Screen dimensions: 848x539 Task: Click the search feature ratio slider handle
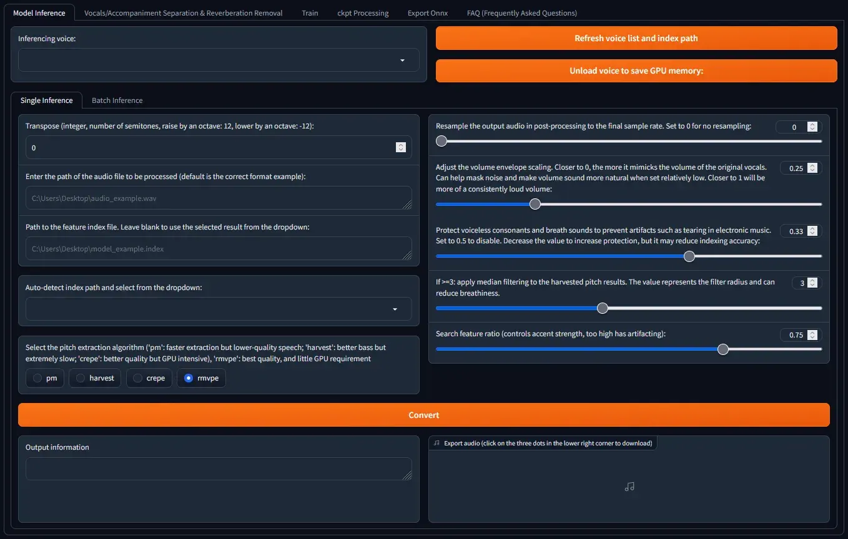[x=722, y=349]
